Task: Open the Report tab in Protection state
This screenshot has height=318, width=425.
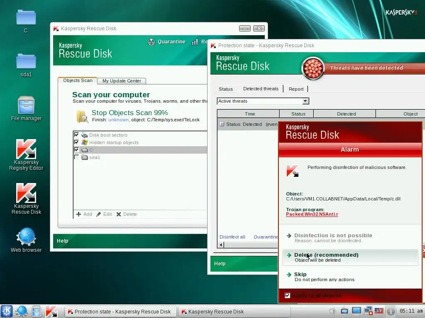Action: [x=296, y=89]
